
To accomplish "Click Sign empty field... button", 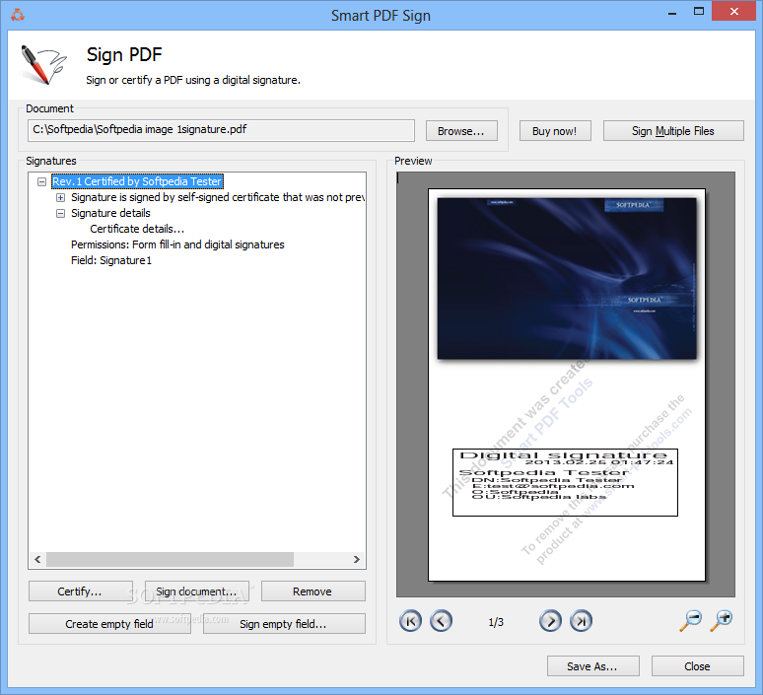I will pyautogui.click(x=284, y=623).
